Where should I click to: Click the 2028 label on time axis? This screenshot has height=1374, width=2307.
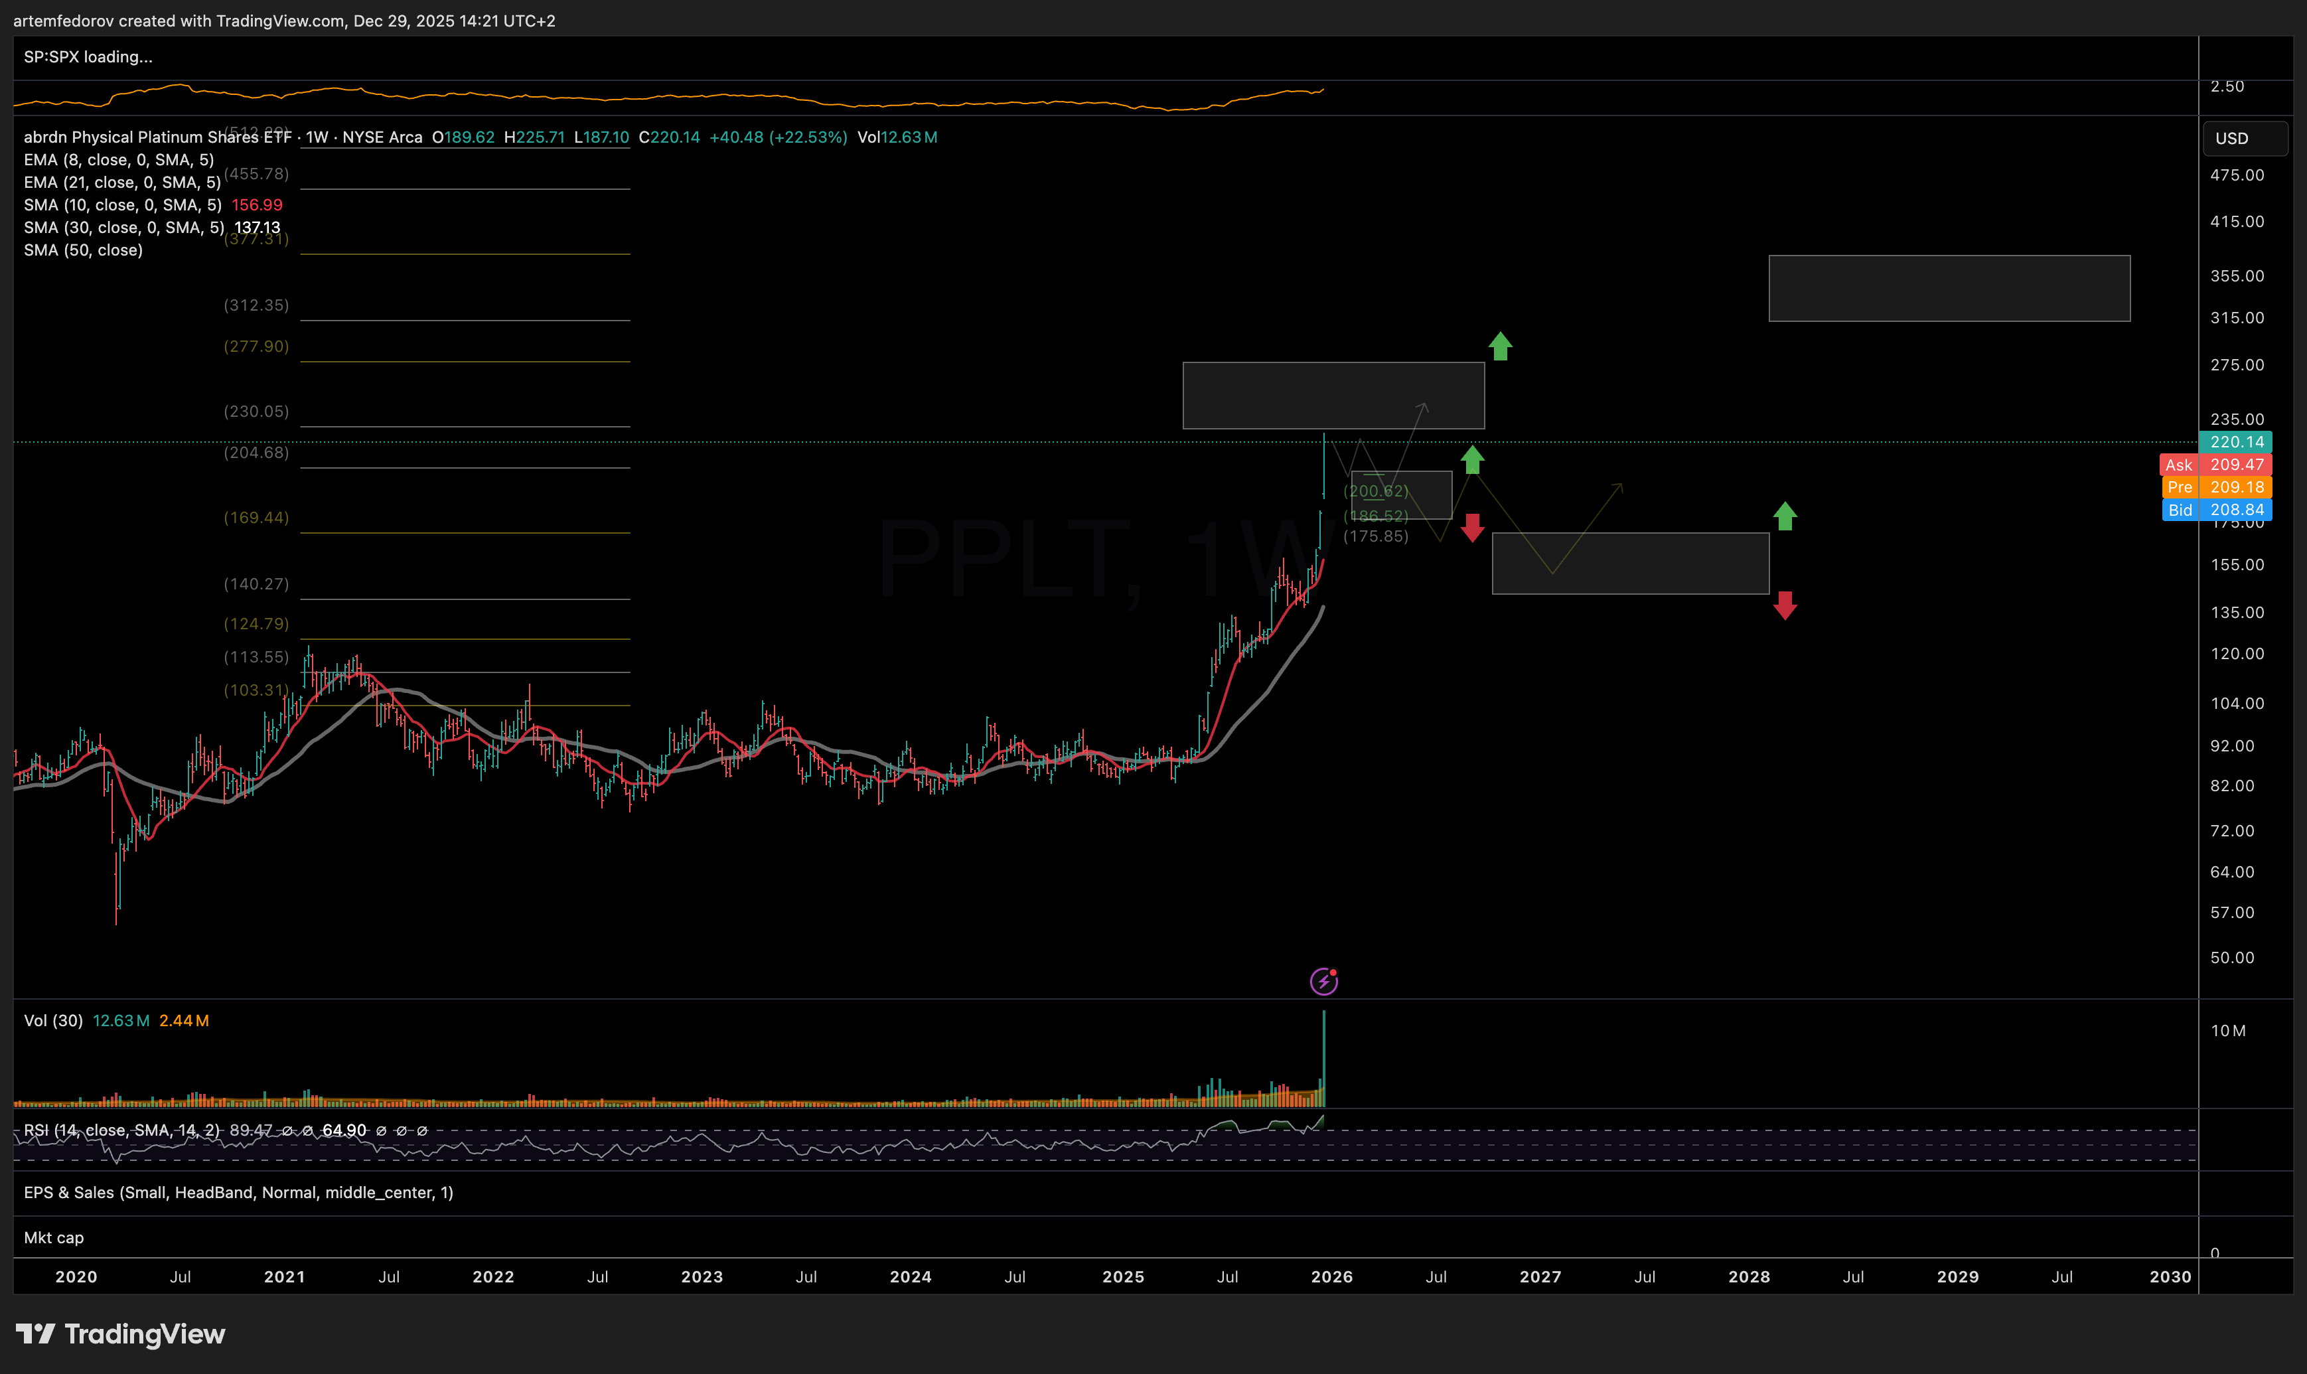[x=1749, y=1277]
